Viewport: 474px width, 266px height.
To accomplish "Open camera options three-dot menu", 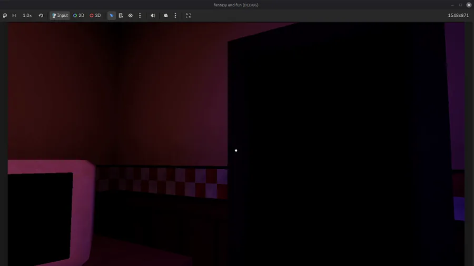I will pyautogui.click(x=175, y=15).
